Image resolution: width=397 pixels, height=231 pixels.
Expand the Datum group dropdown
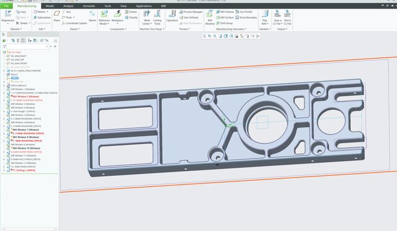tap(74, 29)
